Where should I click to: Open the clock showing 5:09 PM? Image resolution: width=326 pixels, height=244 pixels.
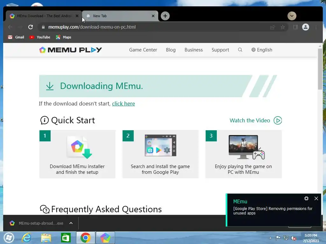(x=311, y=238)
